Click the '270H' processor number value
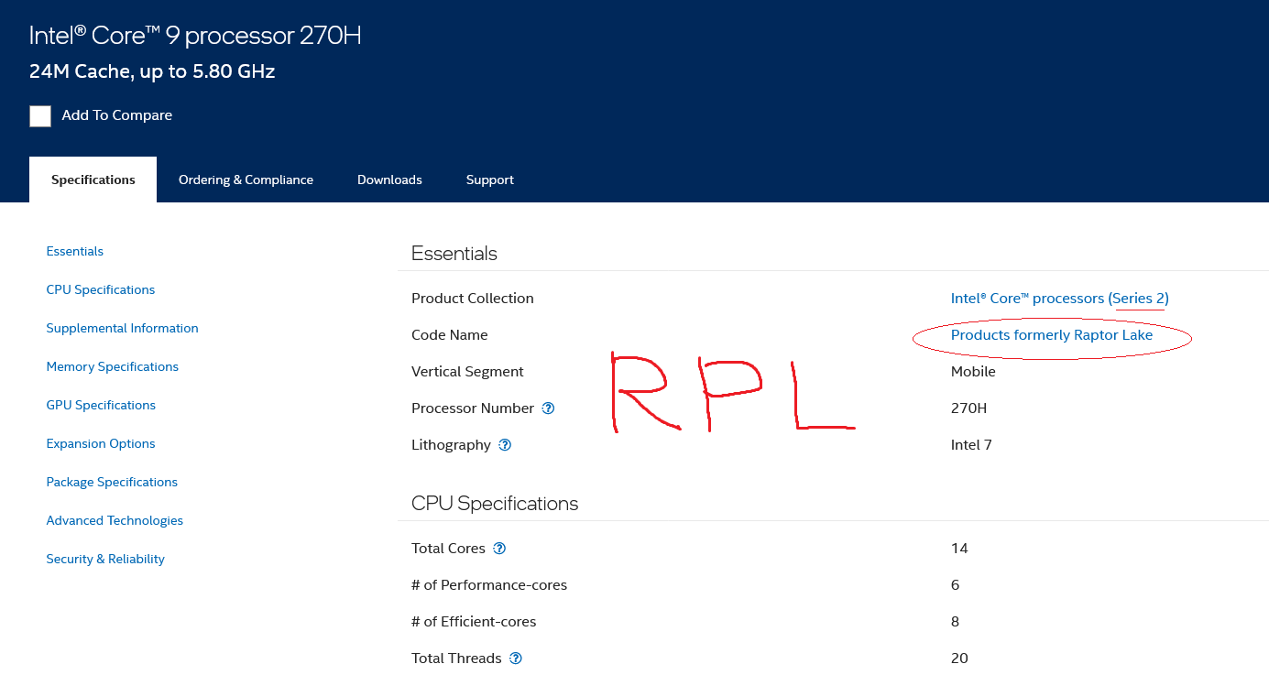The height and width of the screenshot is (675, 1269). (x=969, y=408)
